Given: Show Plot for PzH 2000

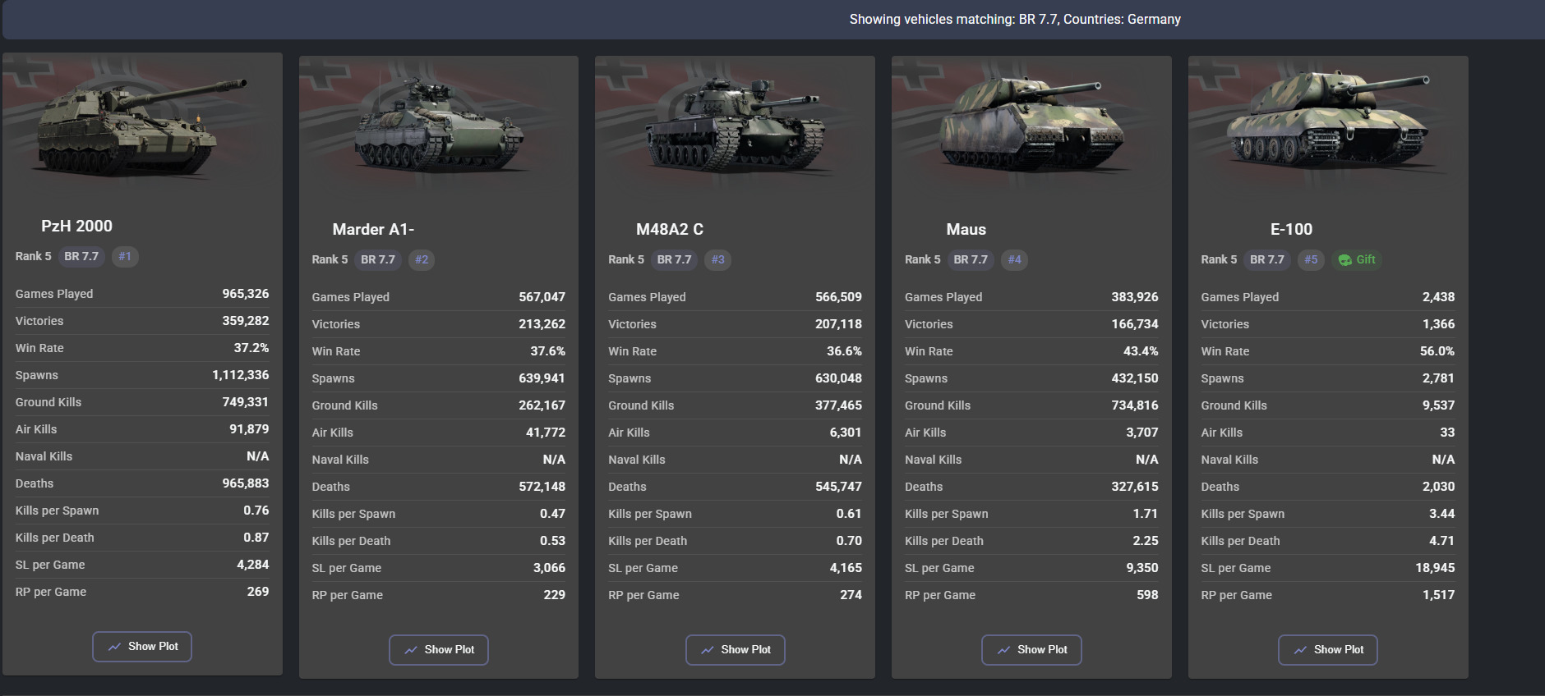Looking at the screenshot, I should 142,647.
